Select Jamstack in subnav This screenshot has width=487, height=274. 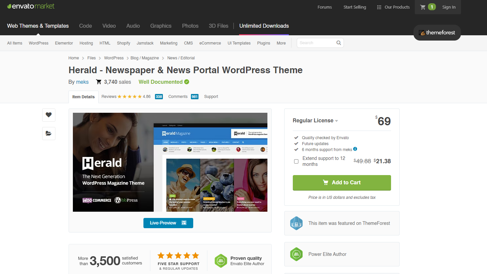click(x=145, y=43)
